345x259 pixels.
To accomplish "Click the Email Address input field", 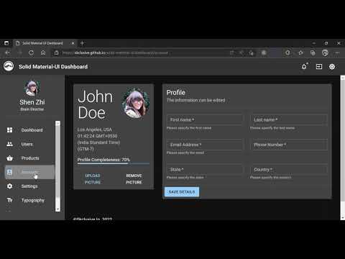I will click(205, 145).
